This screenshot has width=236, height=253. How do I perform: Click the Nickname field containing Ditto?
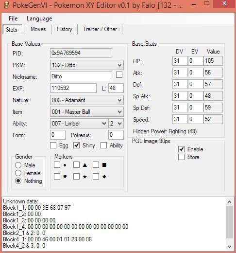point(81,76)
